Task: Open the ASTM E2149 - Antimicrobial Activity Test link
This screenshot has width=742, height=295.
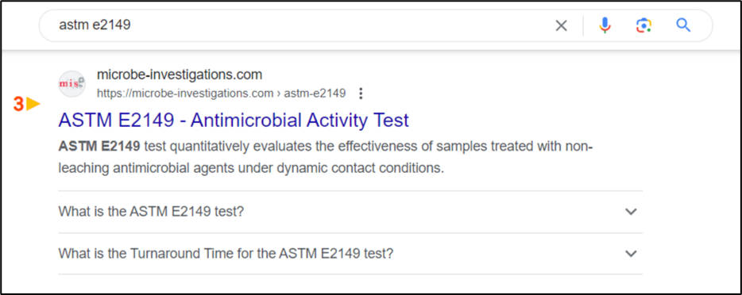Action: [x=234, y=121]
